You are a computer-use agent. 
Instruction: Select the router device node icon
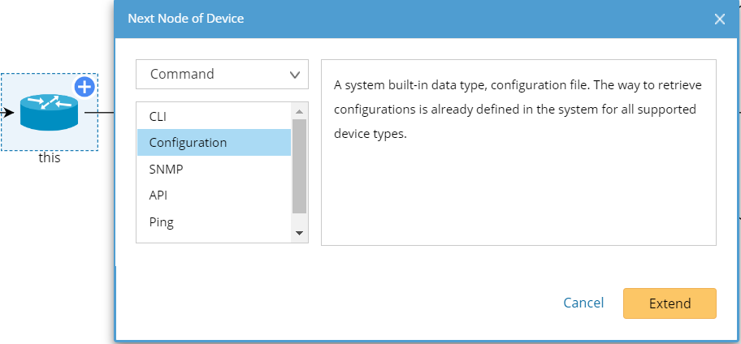(x=49, y=112)
